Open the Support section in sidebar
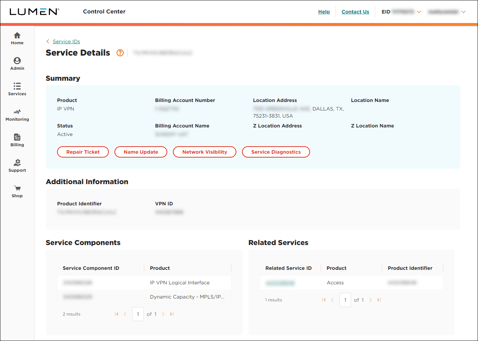 click(x=17, y=165)
